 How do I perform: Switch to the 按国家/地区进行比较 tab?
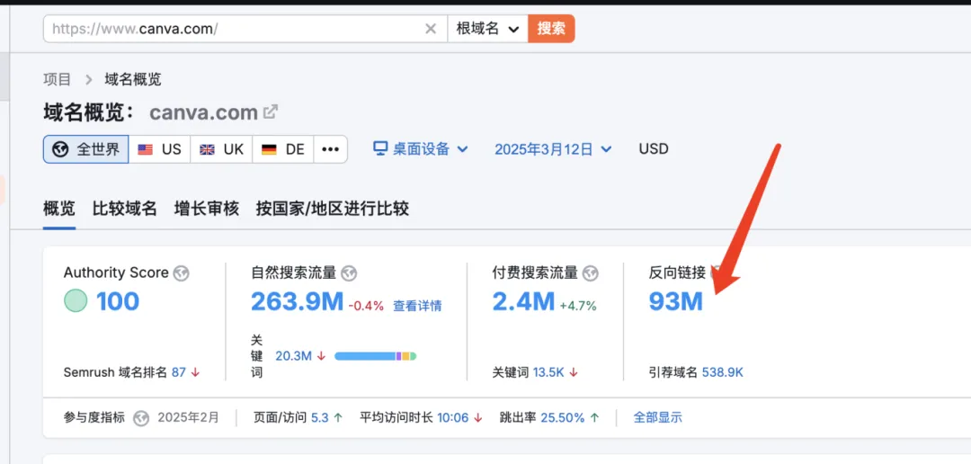tap(333, 209)
